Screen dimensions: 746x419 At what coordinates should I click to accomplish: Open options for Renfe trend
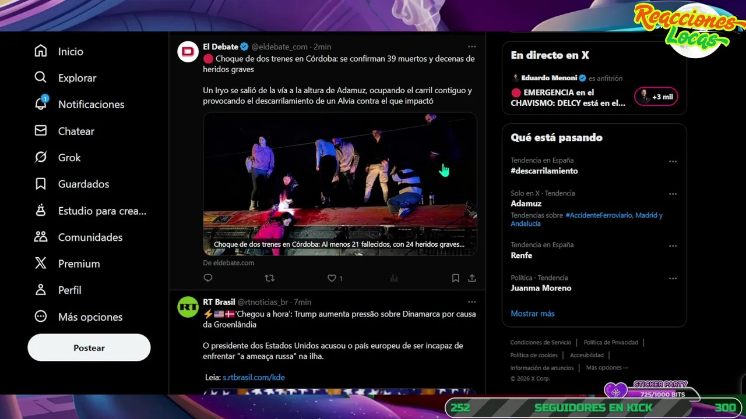pos(673,246)
